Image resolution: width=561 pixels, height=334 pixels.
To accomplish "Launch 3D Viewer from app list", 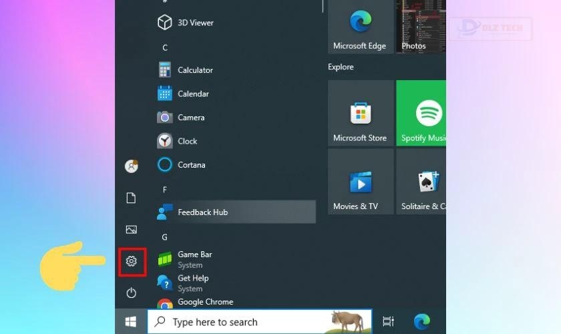I will point(195,23).
